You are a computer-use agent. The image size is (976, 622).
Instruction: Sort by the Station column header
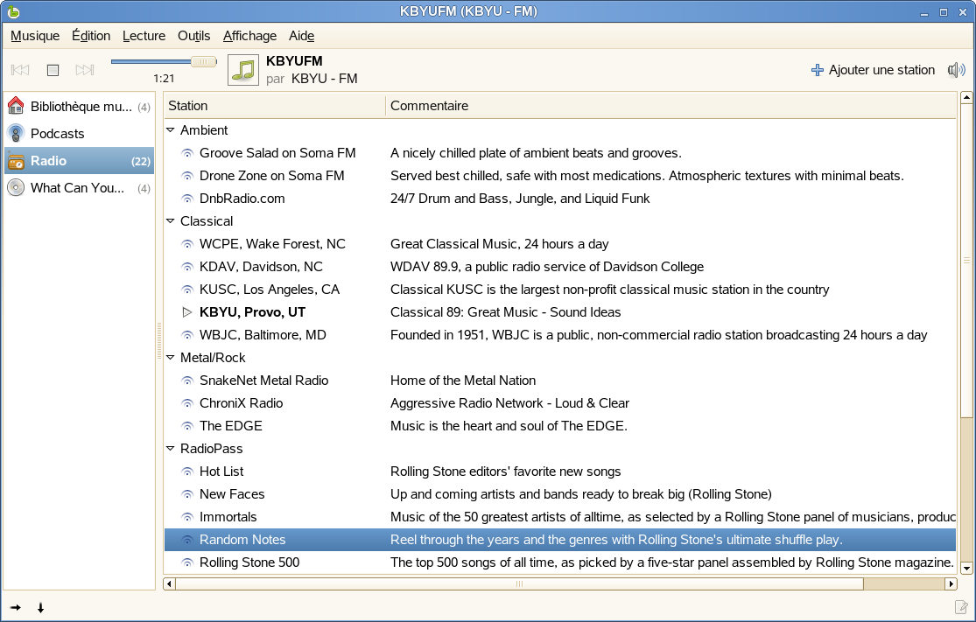click(275, 106)
